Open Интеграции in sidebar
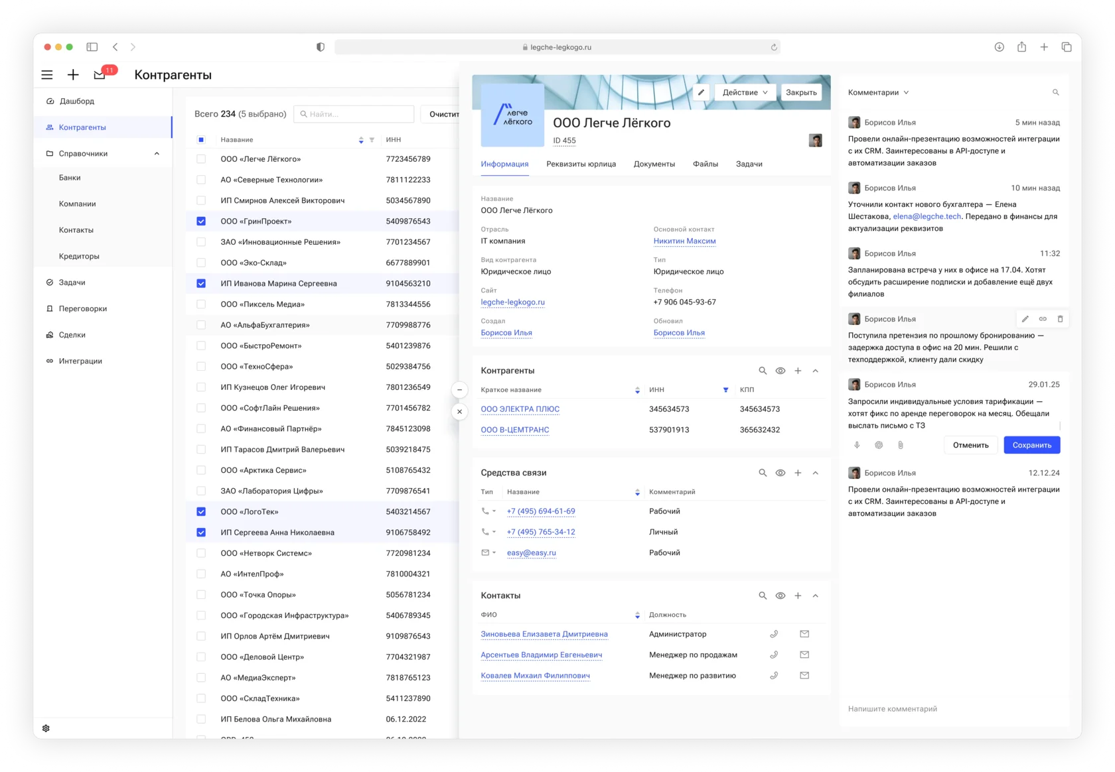Viewport: 1115px width, 772px height. (x=103, y=361)
